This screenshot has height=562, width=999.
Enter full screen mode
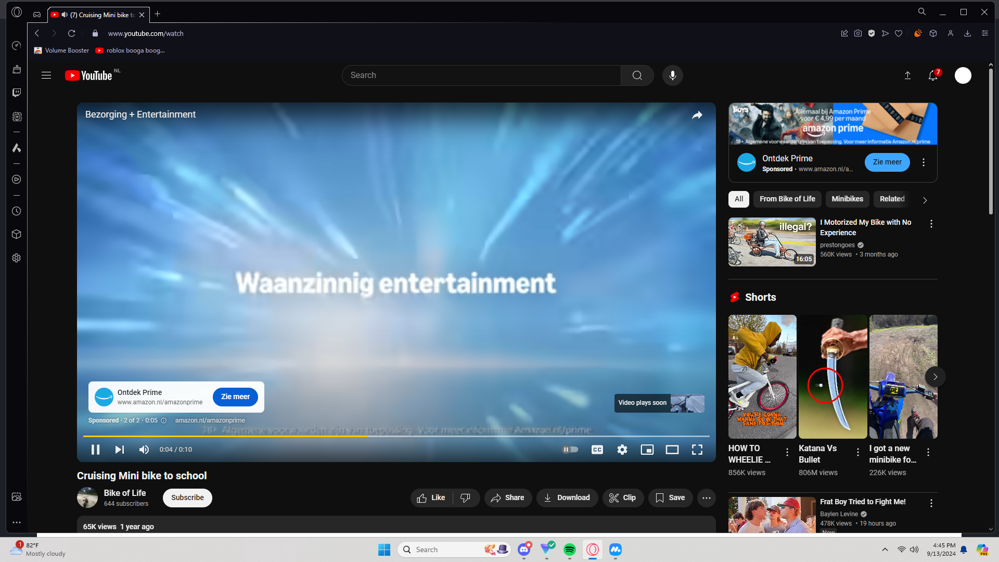[x=697, y=450]
